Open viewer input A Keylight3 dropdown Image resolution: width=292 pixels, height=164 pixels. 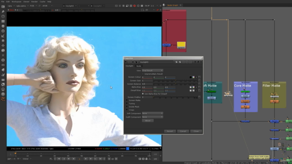pyautogui.click(x=70, y=6)
